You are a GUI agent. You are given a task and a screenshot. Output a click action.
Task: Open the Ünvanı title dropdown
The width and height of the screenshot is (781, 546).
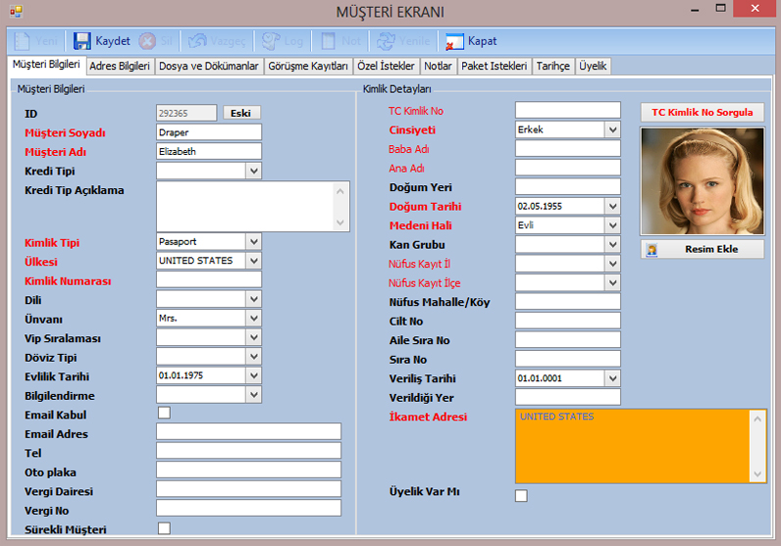coord(253,318)
